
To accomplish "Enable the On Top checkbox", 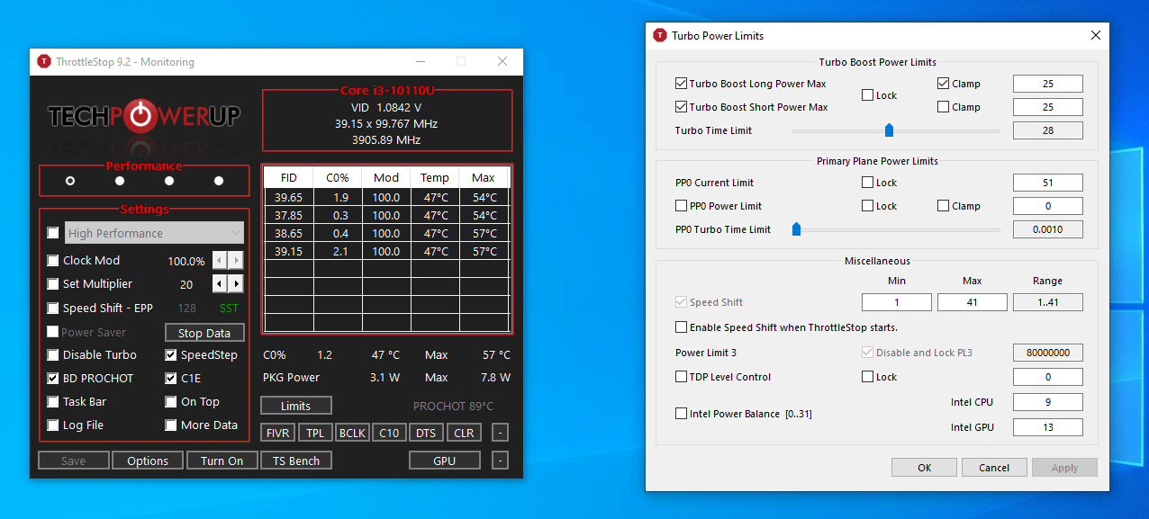I will pyautogui.click(x=171, y=402).
